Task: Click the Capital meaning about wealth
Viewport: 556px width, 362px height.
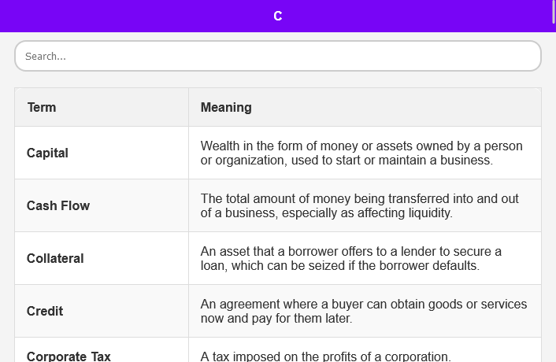Action: click(x=361, y=153)
